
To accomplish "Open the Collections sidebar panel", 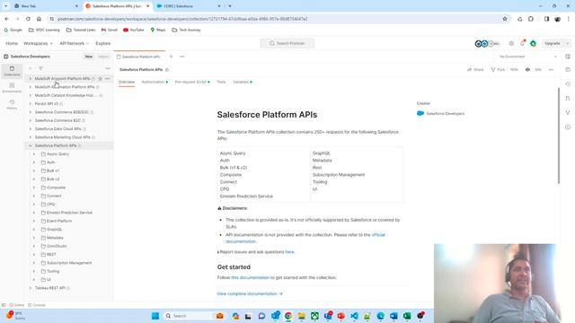I will (x=12, y=71).
